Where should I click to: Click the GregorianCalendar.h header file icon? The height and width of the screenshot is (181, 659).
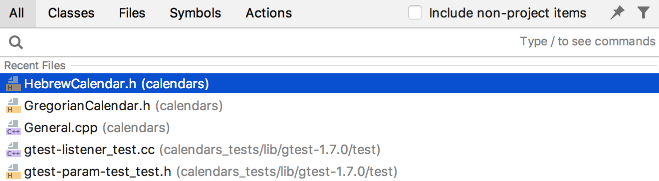pyautogui.click(x=13, y=106)
